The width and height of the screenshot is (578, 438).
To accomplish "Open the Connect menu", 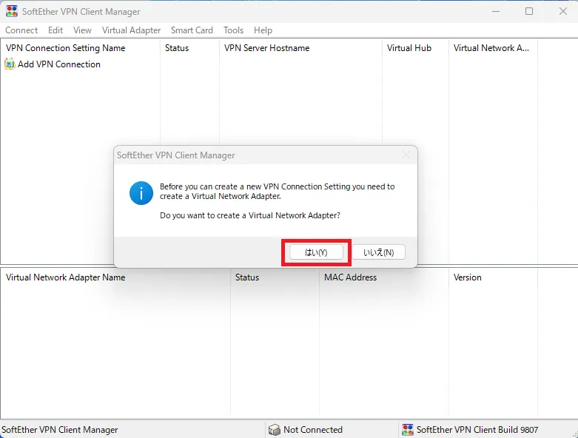I will [21, 30].
